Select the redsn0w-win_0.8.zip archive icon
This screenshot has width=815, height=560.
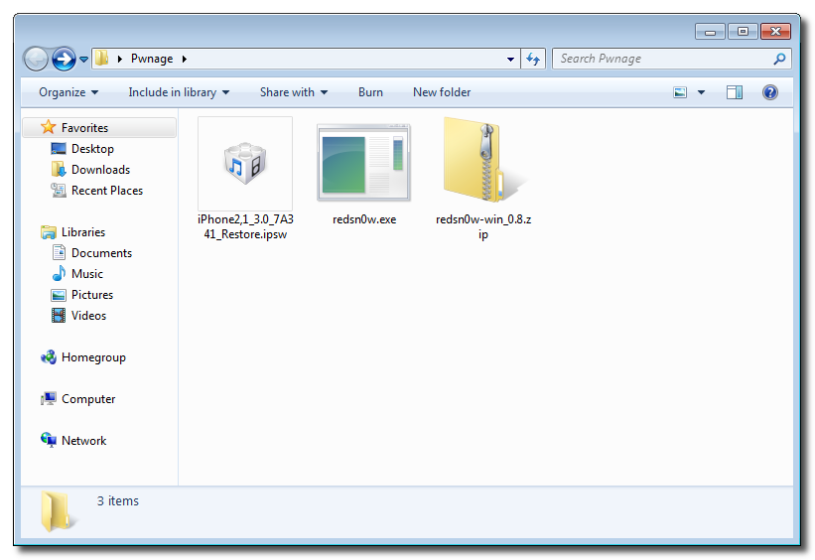click(x=483, y=160)
